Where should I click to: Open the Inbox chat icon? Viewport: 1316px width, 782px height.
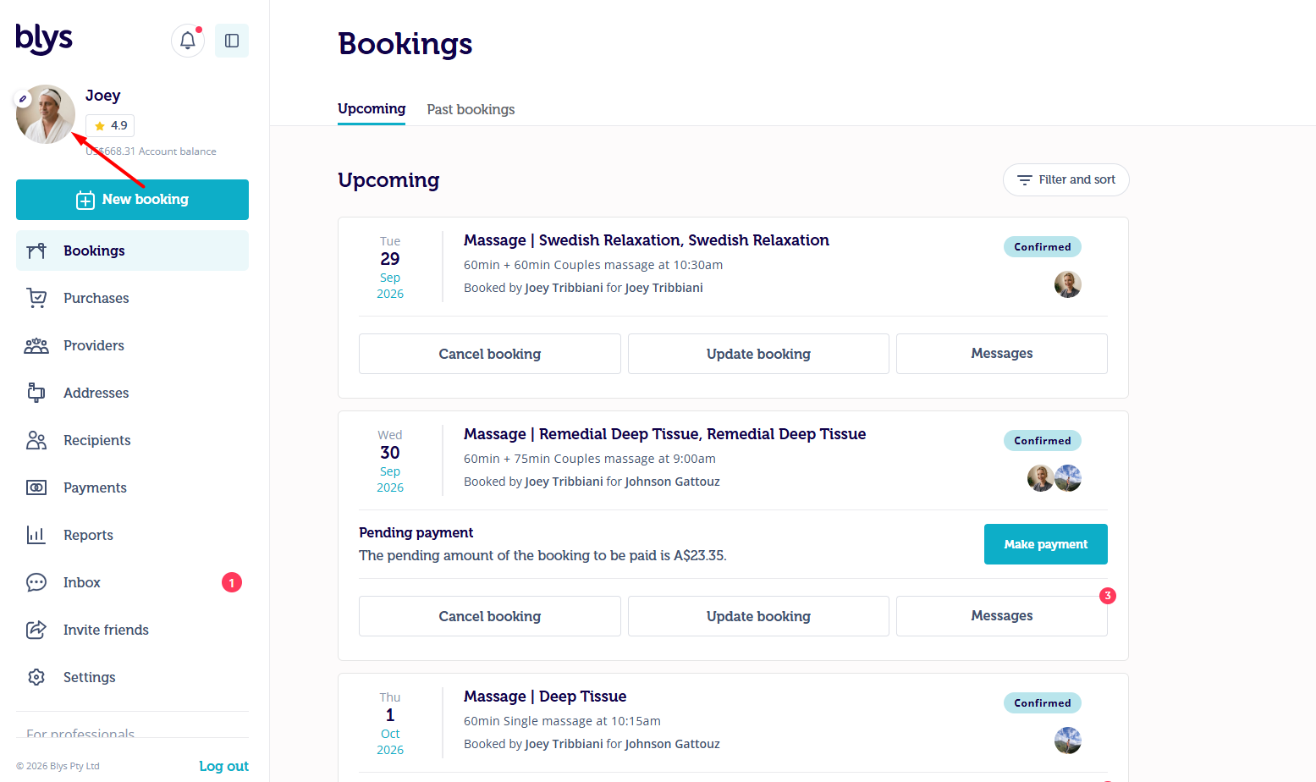click(x=36, y=582)
